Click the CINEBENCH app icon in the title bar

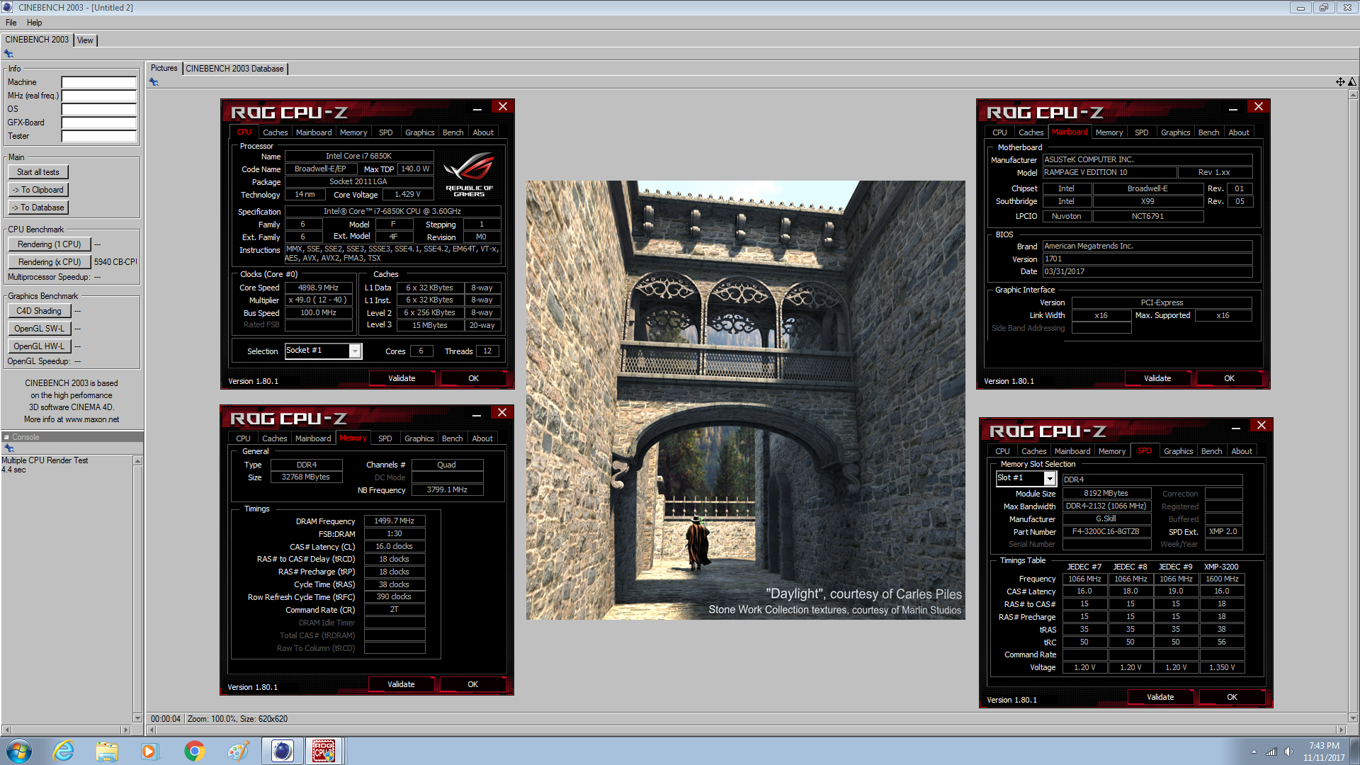(7, 7)
